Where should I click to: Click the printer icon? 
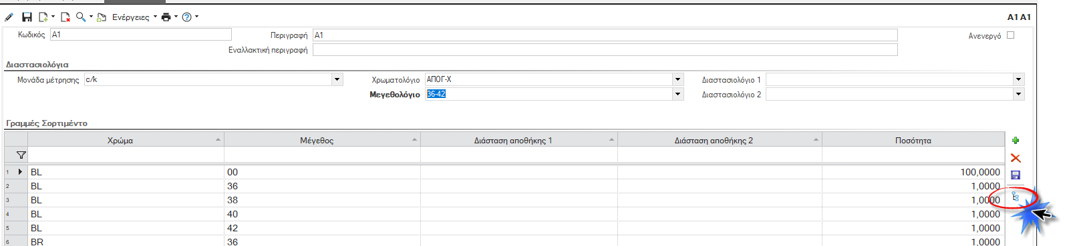(166, 17)
